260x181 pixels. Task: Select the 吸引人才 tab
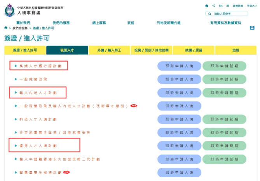click(67, 50)
